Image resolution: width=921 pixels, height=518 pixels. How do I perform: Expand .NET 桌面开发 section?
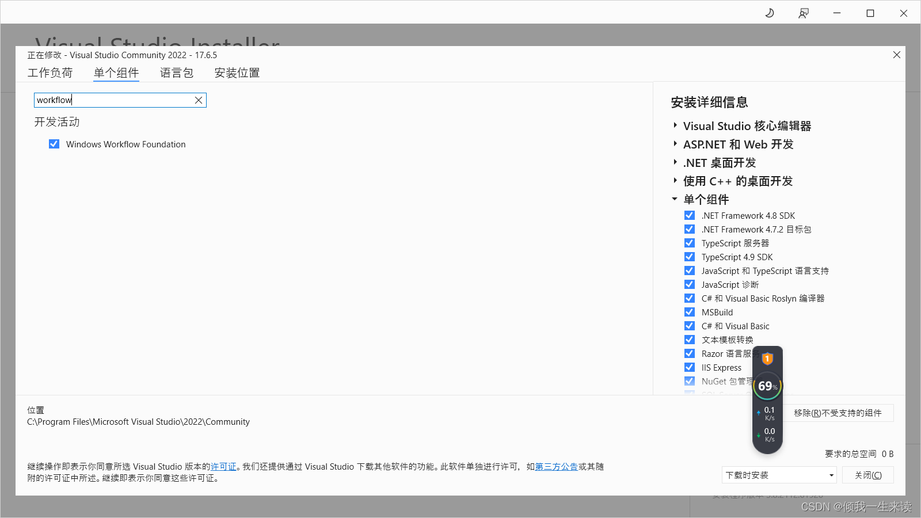point(675,162)
